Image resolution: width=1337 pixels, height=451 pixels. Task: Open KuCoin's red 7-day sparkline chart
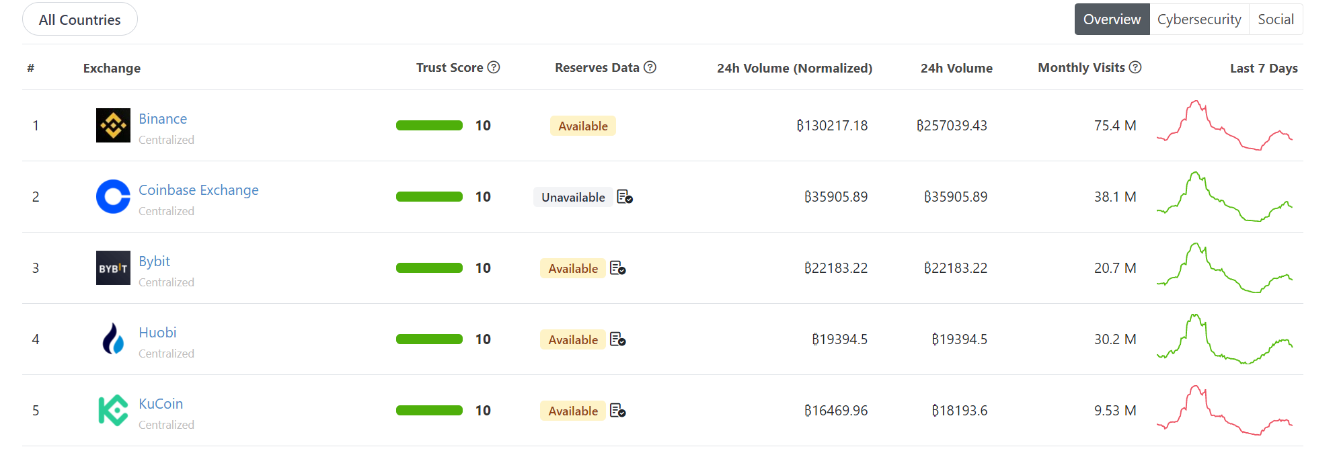(x=1225, y=410)
